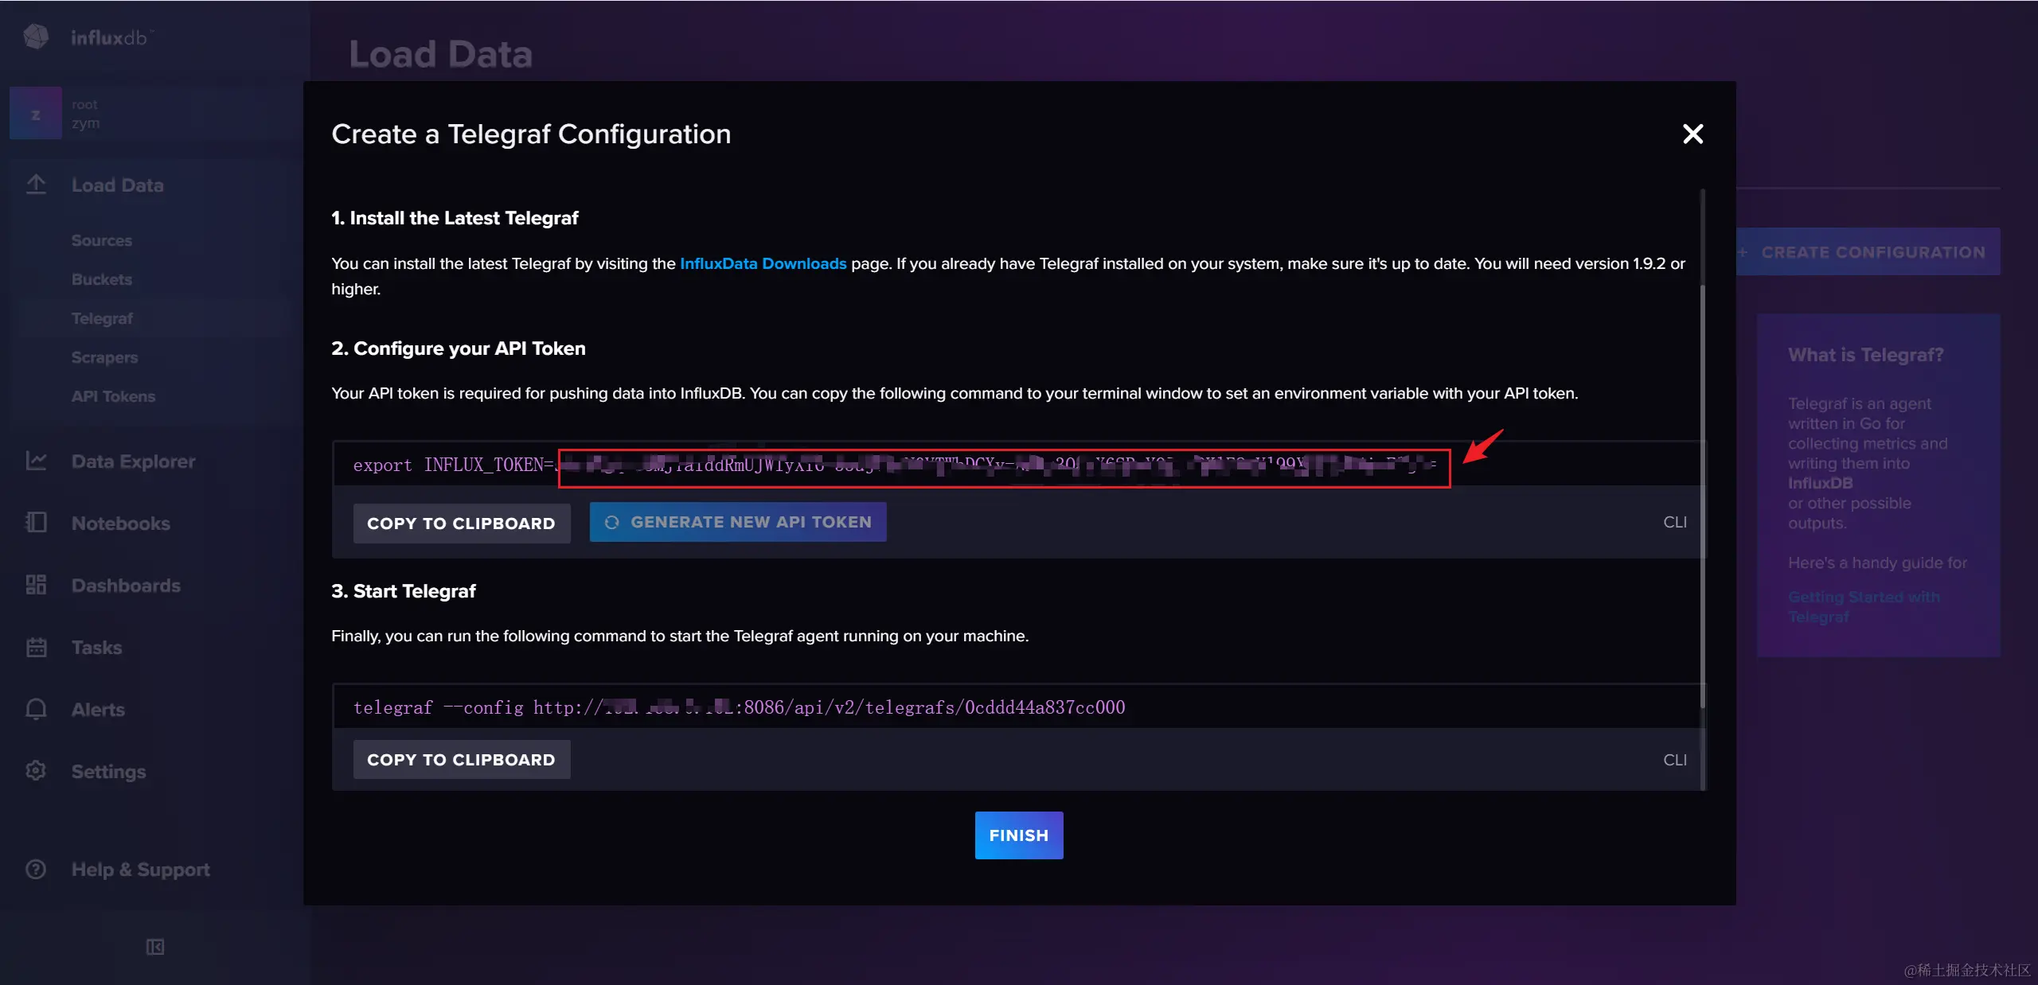Screen dimensions: 2038x985
Task: Click the Notebooks book icon
Action: [36, 523]
